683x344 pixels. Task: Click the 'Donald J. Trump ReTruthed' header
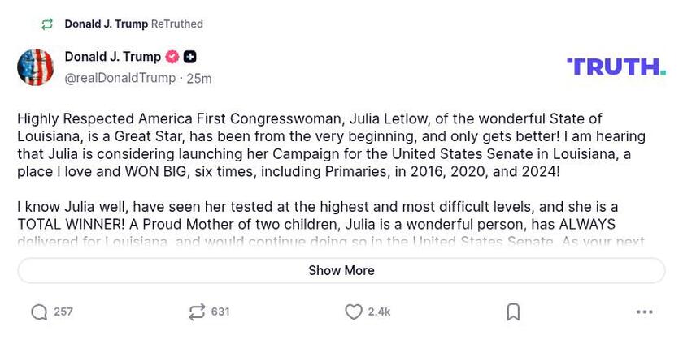click(x=133, y=24)
